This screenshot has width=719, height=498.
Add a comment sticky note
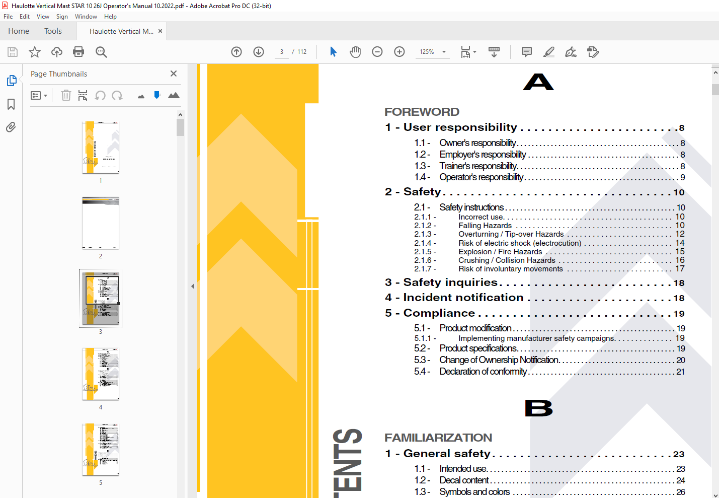click(x=527, y=52)
